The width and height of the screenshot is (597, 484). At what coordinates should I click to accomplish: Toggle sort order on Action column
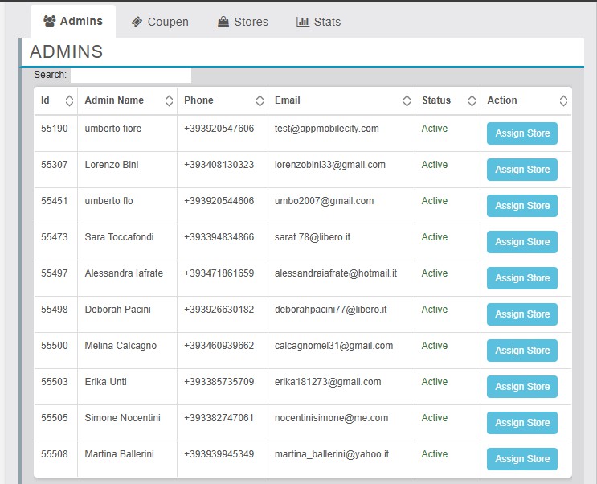[563, 100]
